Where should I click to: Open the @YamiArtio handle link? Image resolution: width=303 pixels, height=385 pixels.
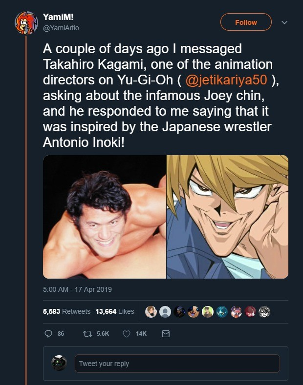tap(61, 28)
